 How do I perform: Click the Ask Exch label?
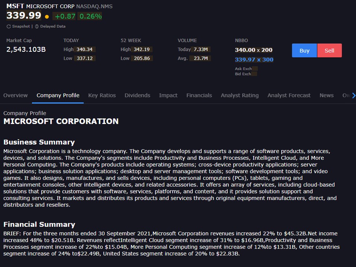pos(243,69)
